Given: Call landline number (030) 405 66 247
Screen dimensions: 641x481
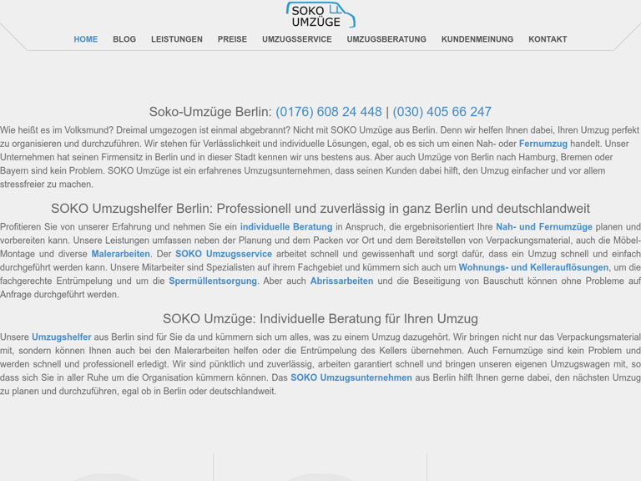Looking at the screenshot, I should (x=442, y=112).
